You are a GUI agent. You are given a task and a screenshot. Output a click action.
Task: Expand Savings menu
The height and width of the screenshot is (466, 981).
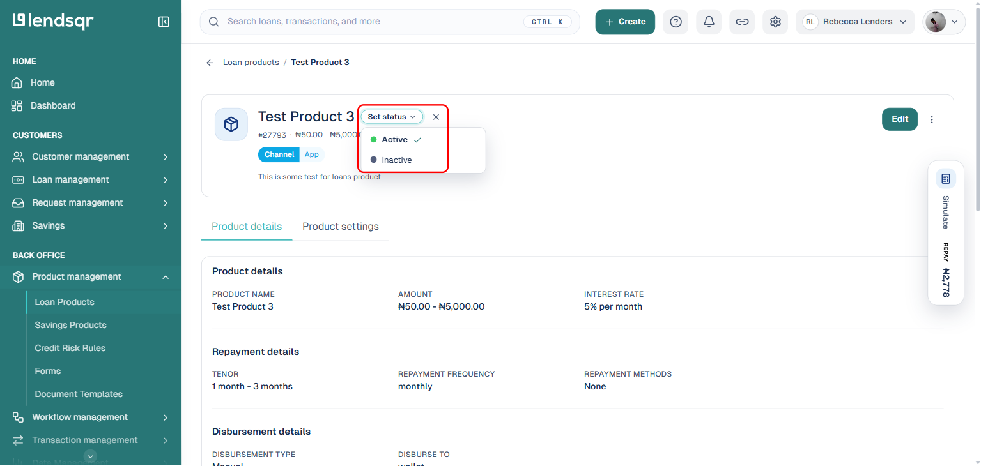pyautogui.click(x=91, y=225)
